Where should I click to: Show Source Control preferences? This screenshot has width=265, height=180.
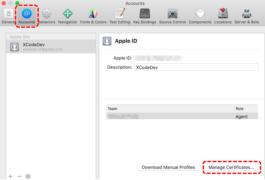click(x=172, y=16)
